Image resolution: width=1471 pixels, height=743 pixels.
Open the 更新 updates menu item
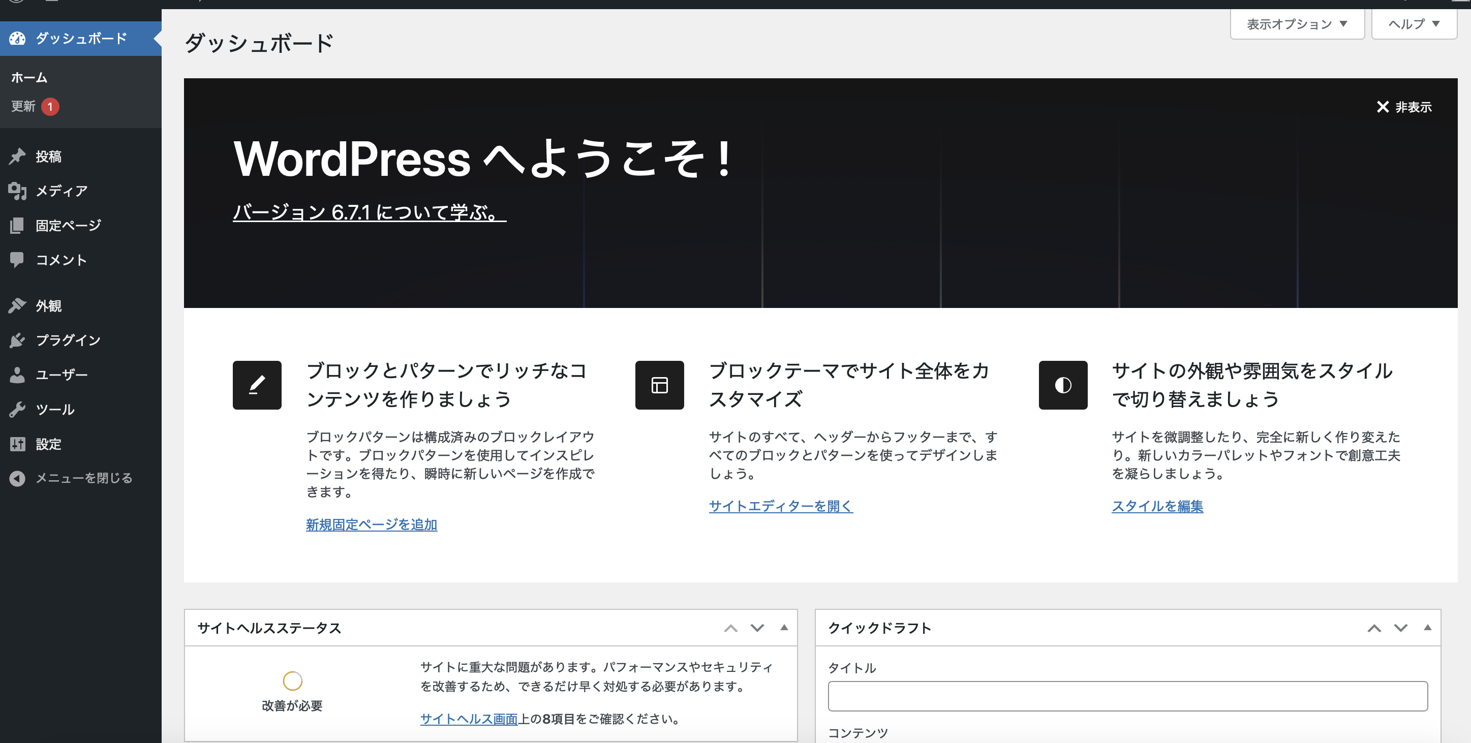(x=24, y=106)
